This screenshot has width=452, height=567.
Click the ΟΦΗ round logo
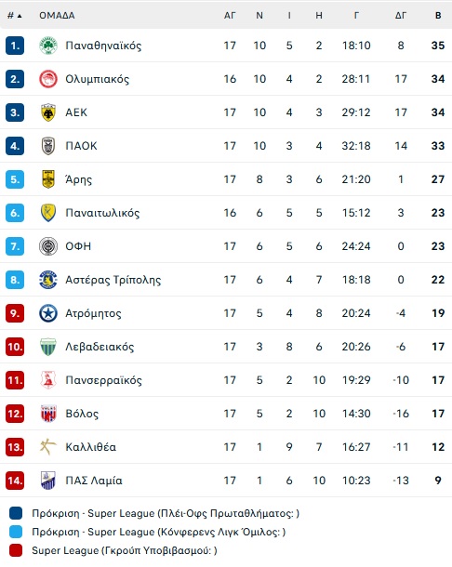48,246
